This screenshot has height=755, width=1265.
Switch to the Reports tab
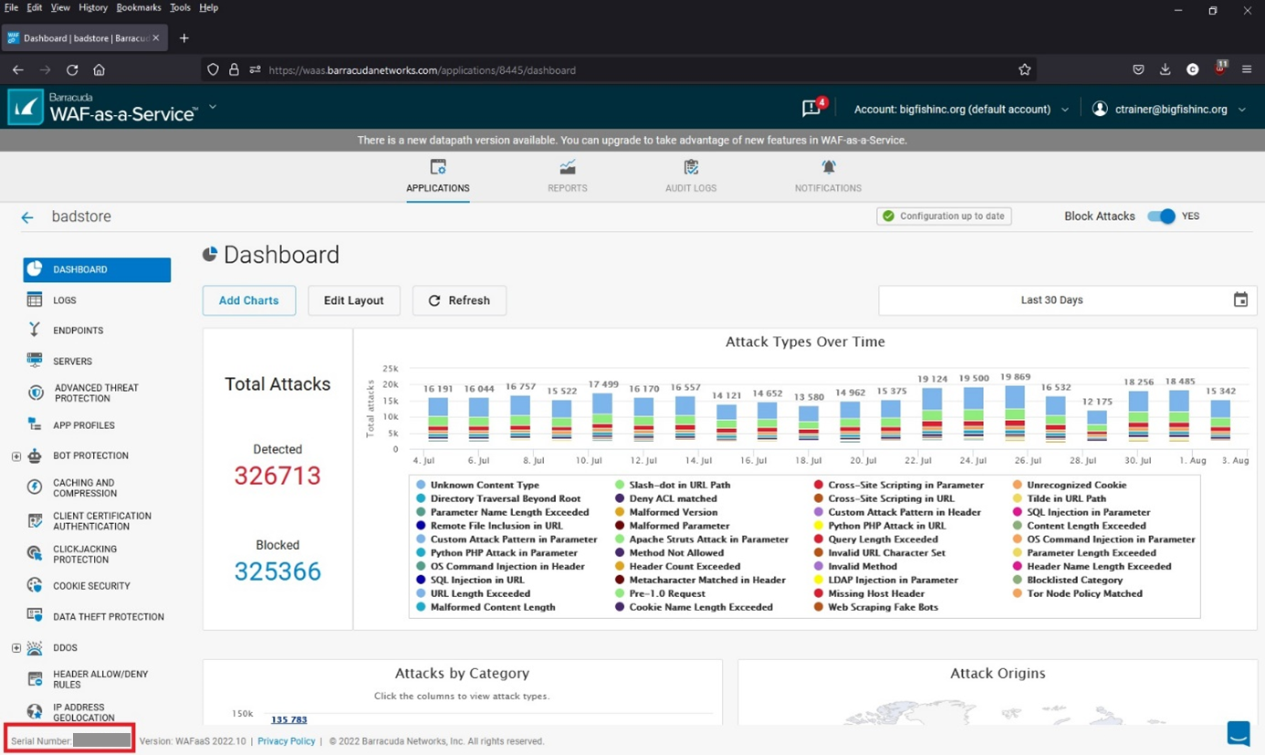tap(568, 176)
